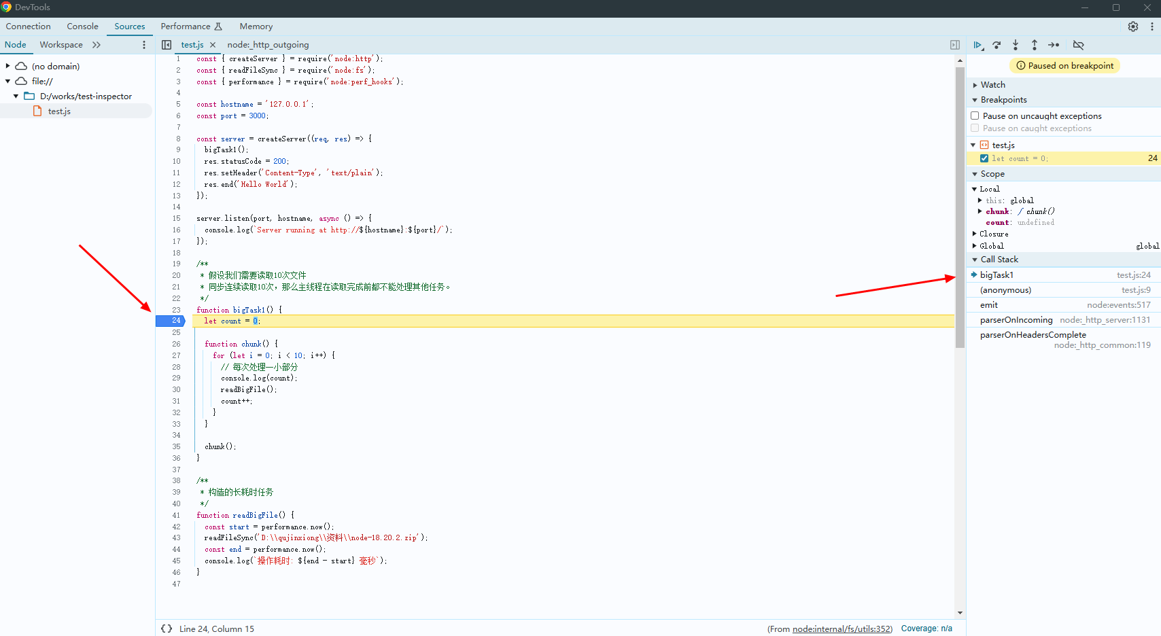This screenshot has height=636, width=1161.
Task: Click the Coverage: n/a link
Action: [x=926, y=629]
